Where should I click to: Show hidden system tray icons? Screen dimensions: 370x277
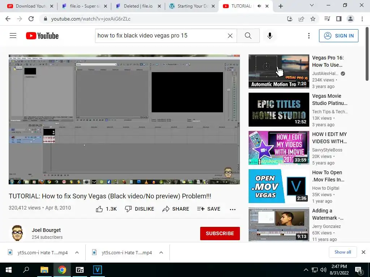click(306, 270)
